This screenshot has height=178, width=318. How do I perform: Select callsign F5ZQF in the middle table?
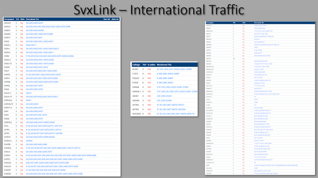tap(135, 82)
